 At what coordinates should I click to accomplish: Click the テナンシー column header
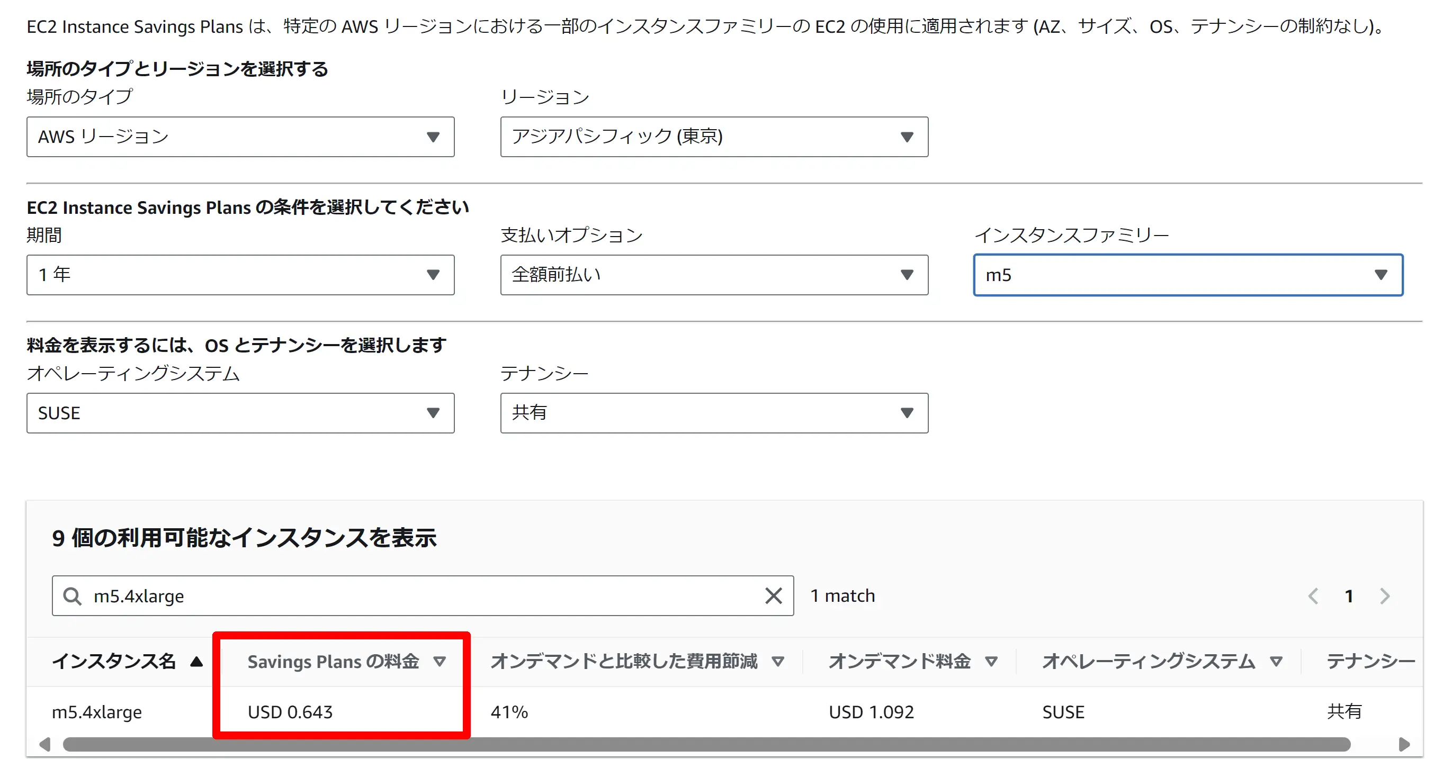click(1370, 661)
